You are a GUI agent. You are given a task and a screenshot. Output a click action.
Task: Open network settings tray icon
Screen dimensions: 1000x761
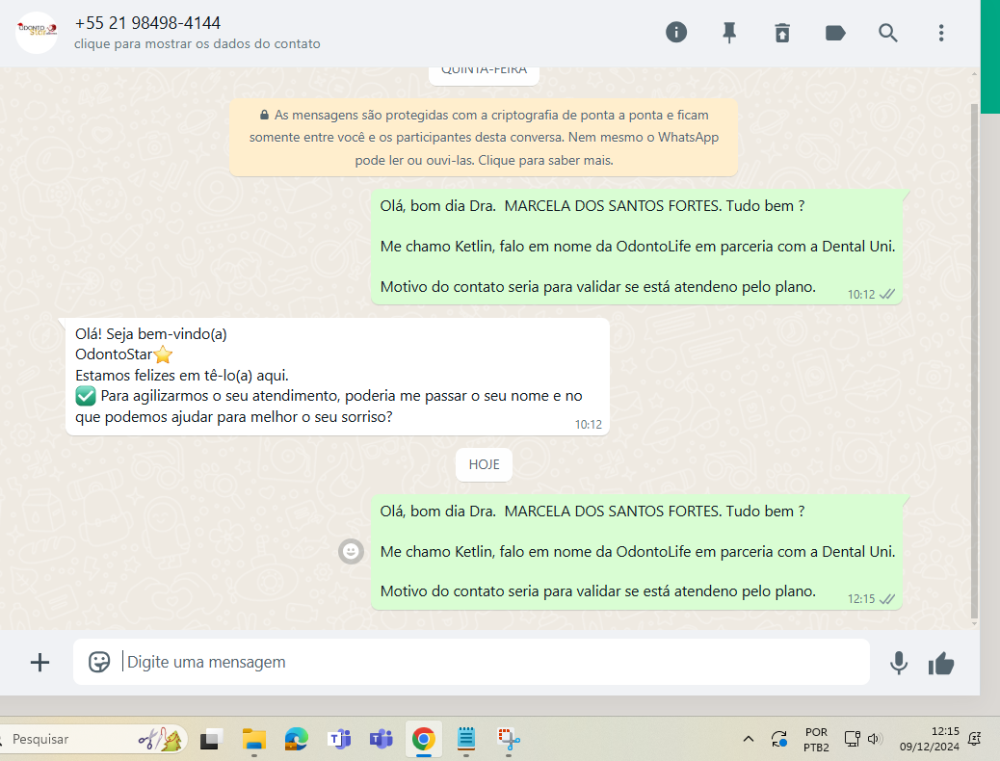[853, 739]
